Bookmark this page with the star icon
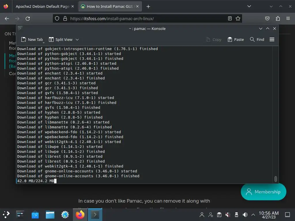 pyautogui.click(x=238, y=18)
